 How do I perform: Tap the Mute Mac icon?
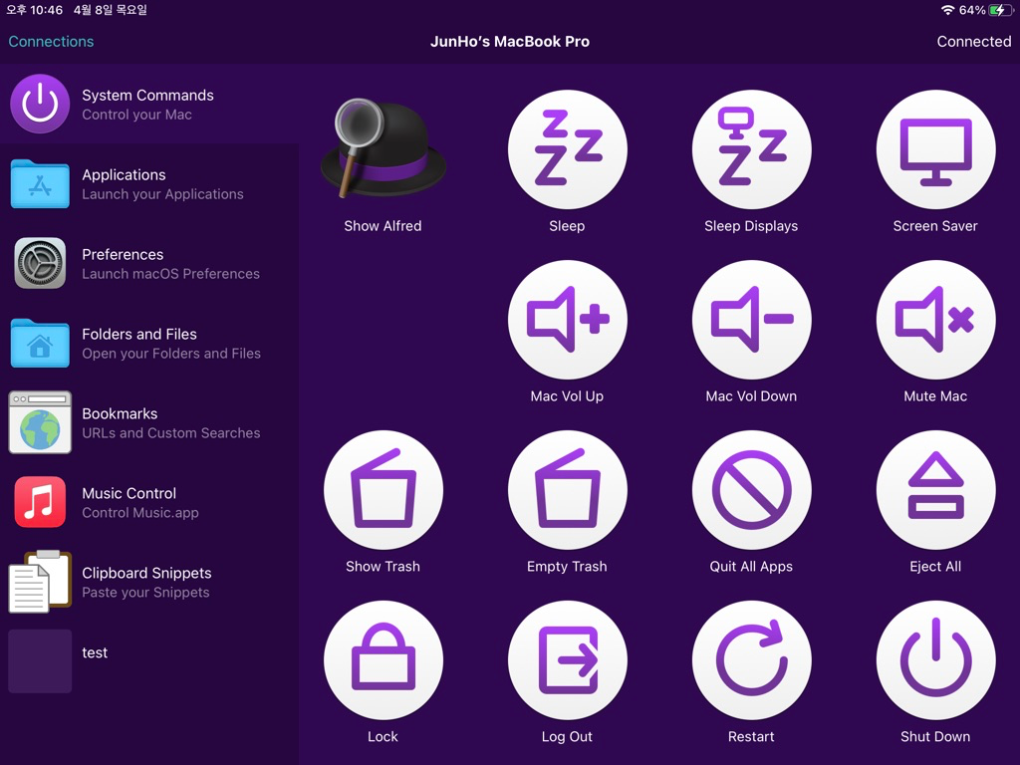pyautogui.click(x=935, y=320)
